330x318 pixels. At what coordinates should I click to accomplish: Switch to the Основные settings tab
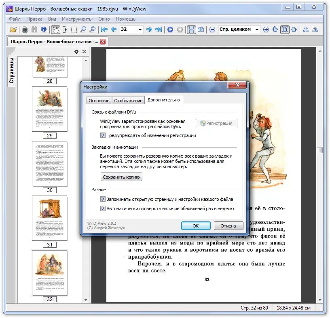click(99, 101)
